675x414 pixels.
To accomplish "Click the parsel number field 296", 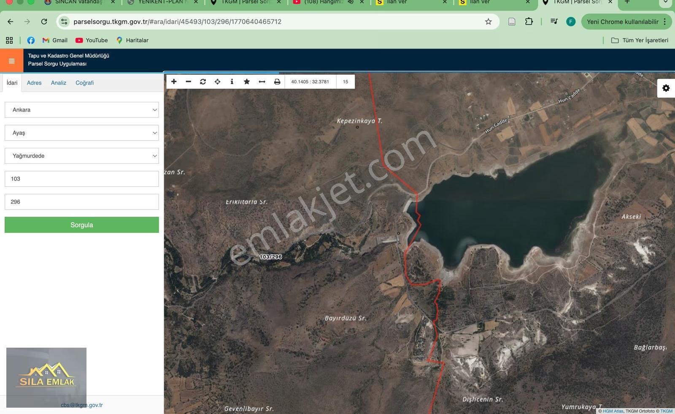I will click(x=82, y=202).
